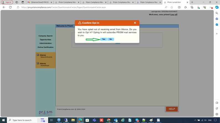
Task: Expand Altoros Workshops section
Action: (x=38, y=63)
